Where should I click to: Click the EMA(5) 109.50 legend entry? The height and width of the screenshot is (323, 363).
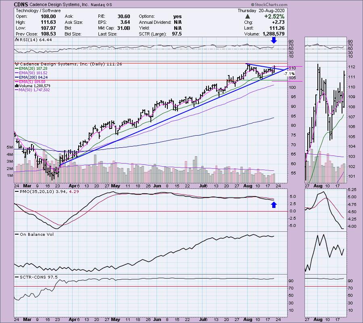(x=32, y=82)
